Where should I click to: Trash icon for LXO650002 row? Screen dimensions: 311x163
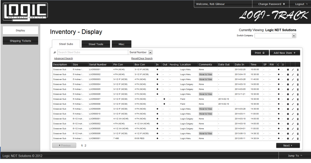(x=298, y=124)
